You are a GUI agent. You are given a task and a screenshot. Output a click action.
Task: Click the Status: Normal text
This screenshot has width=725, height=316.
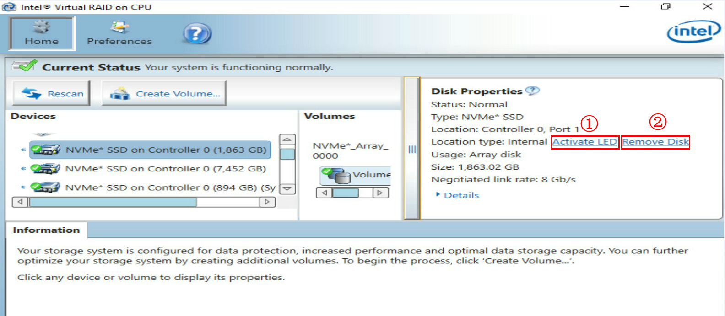469,104
